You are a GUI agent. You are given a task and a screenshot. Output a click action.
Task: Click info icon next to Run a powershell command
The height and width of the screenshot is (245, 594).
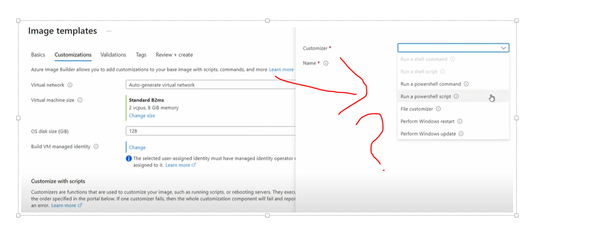466,84
